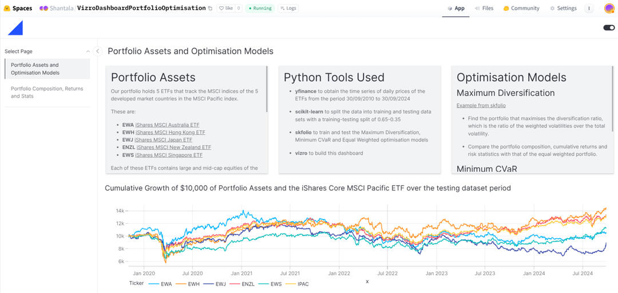Toggle the dark/light theme switch

[609, 27]
